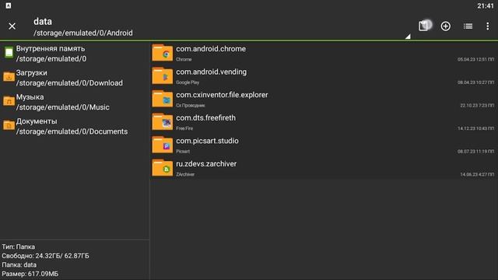Open the three-dot overflow menu
Screen dimensions: 498x280
(488, 26)
